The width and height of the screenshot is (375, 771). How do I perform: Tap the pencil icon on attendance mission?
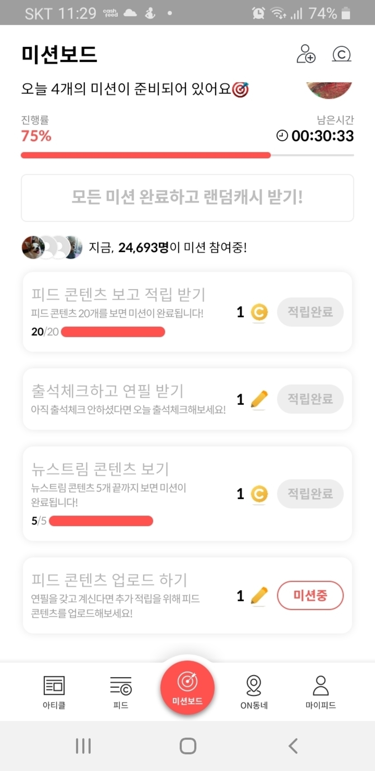(259, 400)
